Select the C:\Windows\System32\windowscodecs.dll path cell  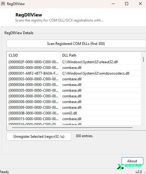tap(96, 73)
